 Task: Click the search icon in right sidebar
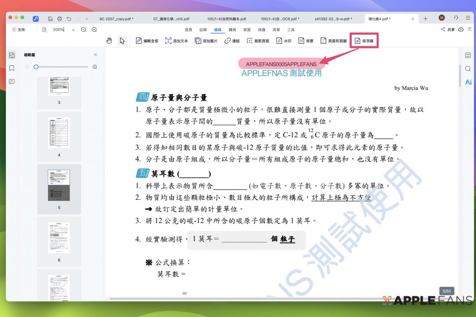point(468,69)
